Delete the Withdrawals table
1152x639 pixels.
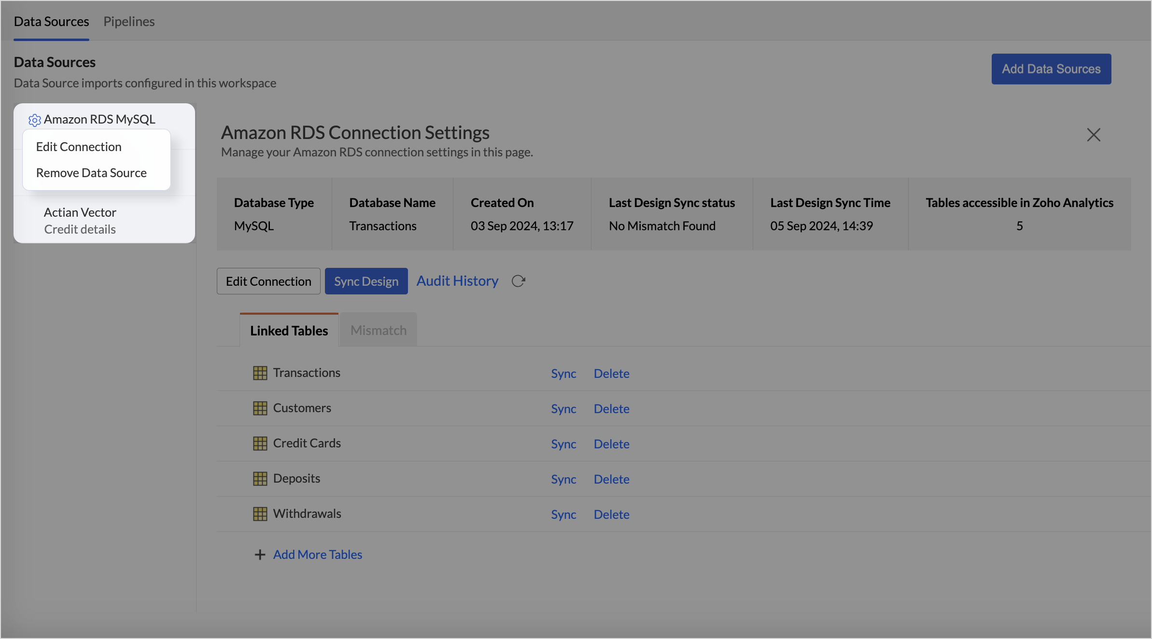611,514
